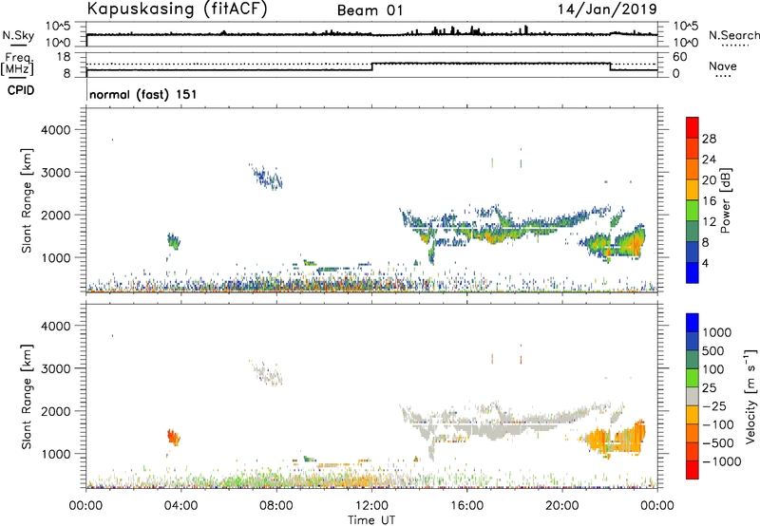Viewport: 760px width, 526px height.
Task: Click the 12 tick on Power colorbar
Action: pyautogui.click(x=709, y=222)
